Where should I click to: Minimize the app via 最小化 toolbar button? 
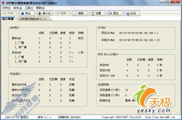coord(45,13)
